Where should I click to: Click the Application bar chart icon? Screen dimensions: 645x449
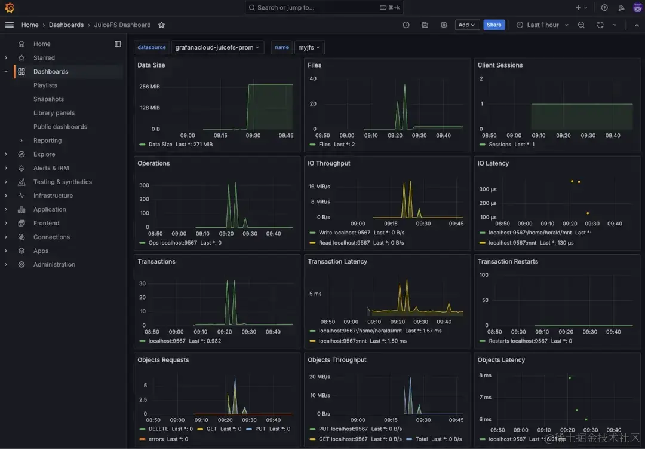[x=21, y=209]
